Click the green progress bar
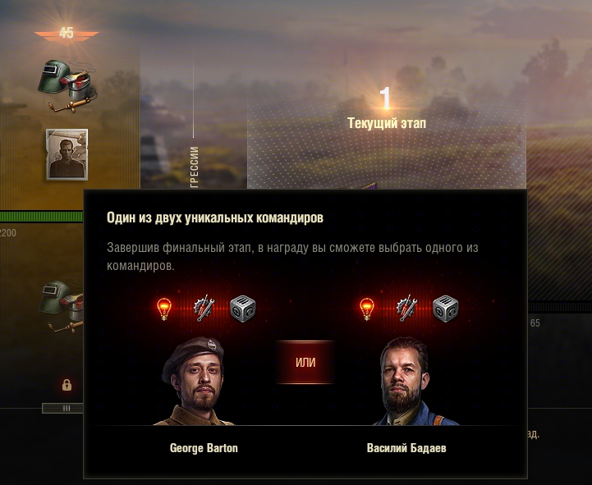 click(x=42, y=217)
